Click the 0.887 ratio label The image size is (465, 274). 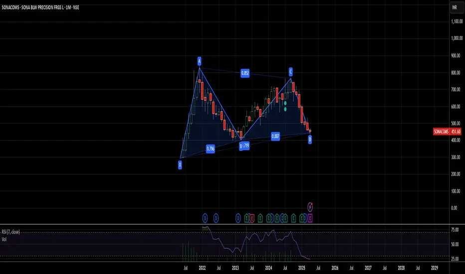coord(275,137)
